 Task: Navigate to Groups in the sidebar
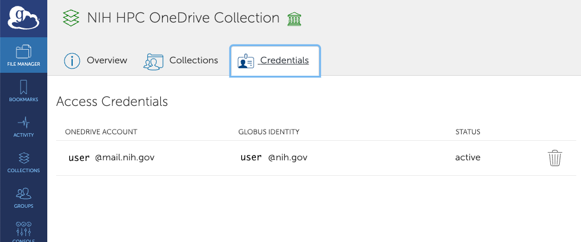point(24,198)
